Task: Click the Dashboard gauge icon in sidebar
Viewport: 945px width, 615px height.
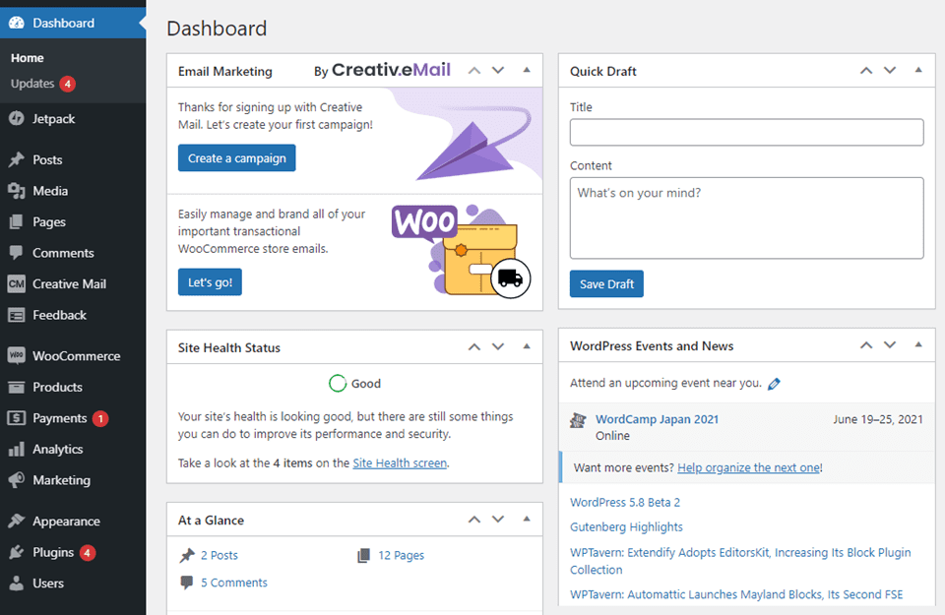Action: coord(17,23)
